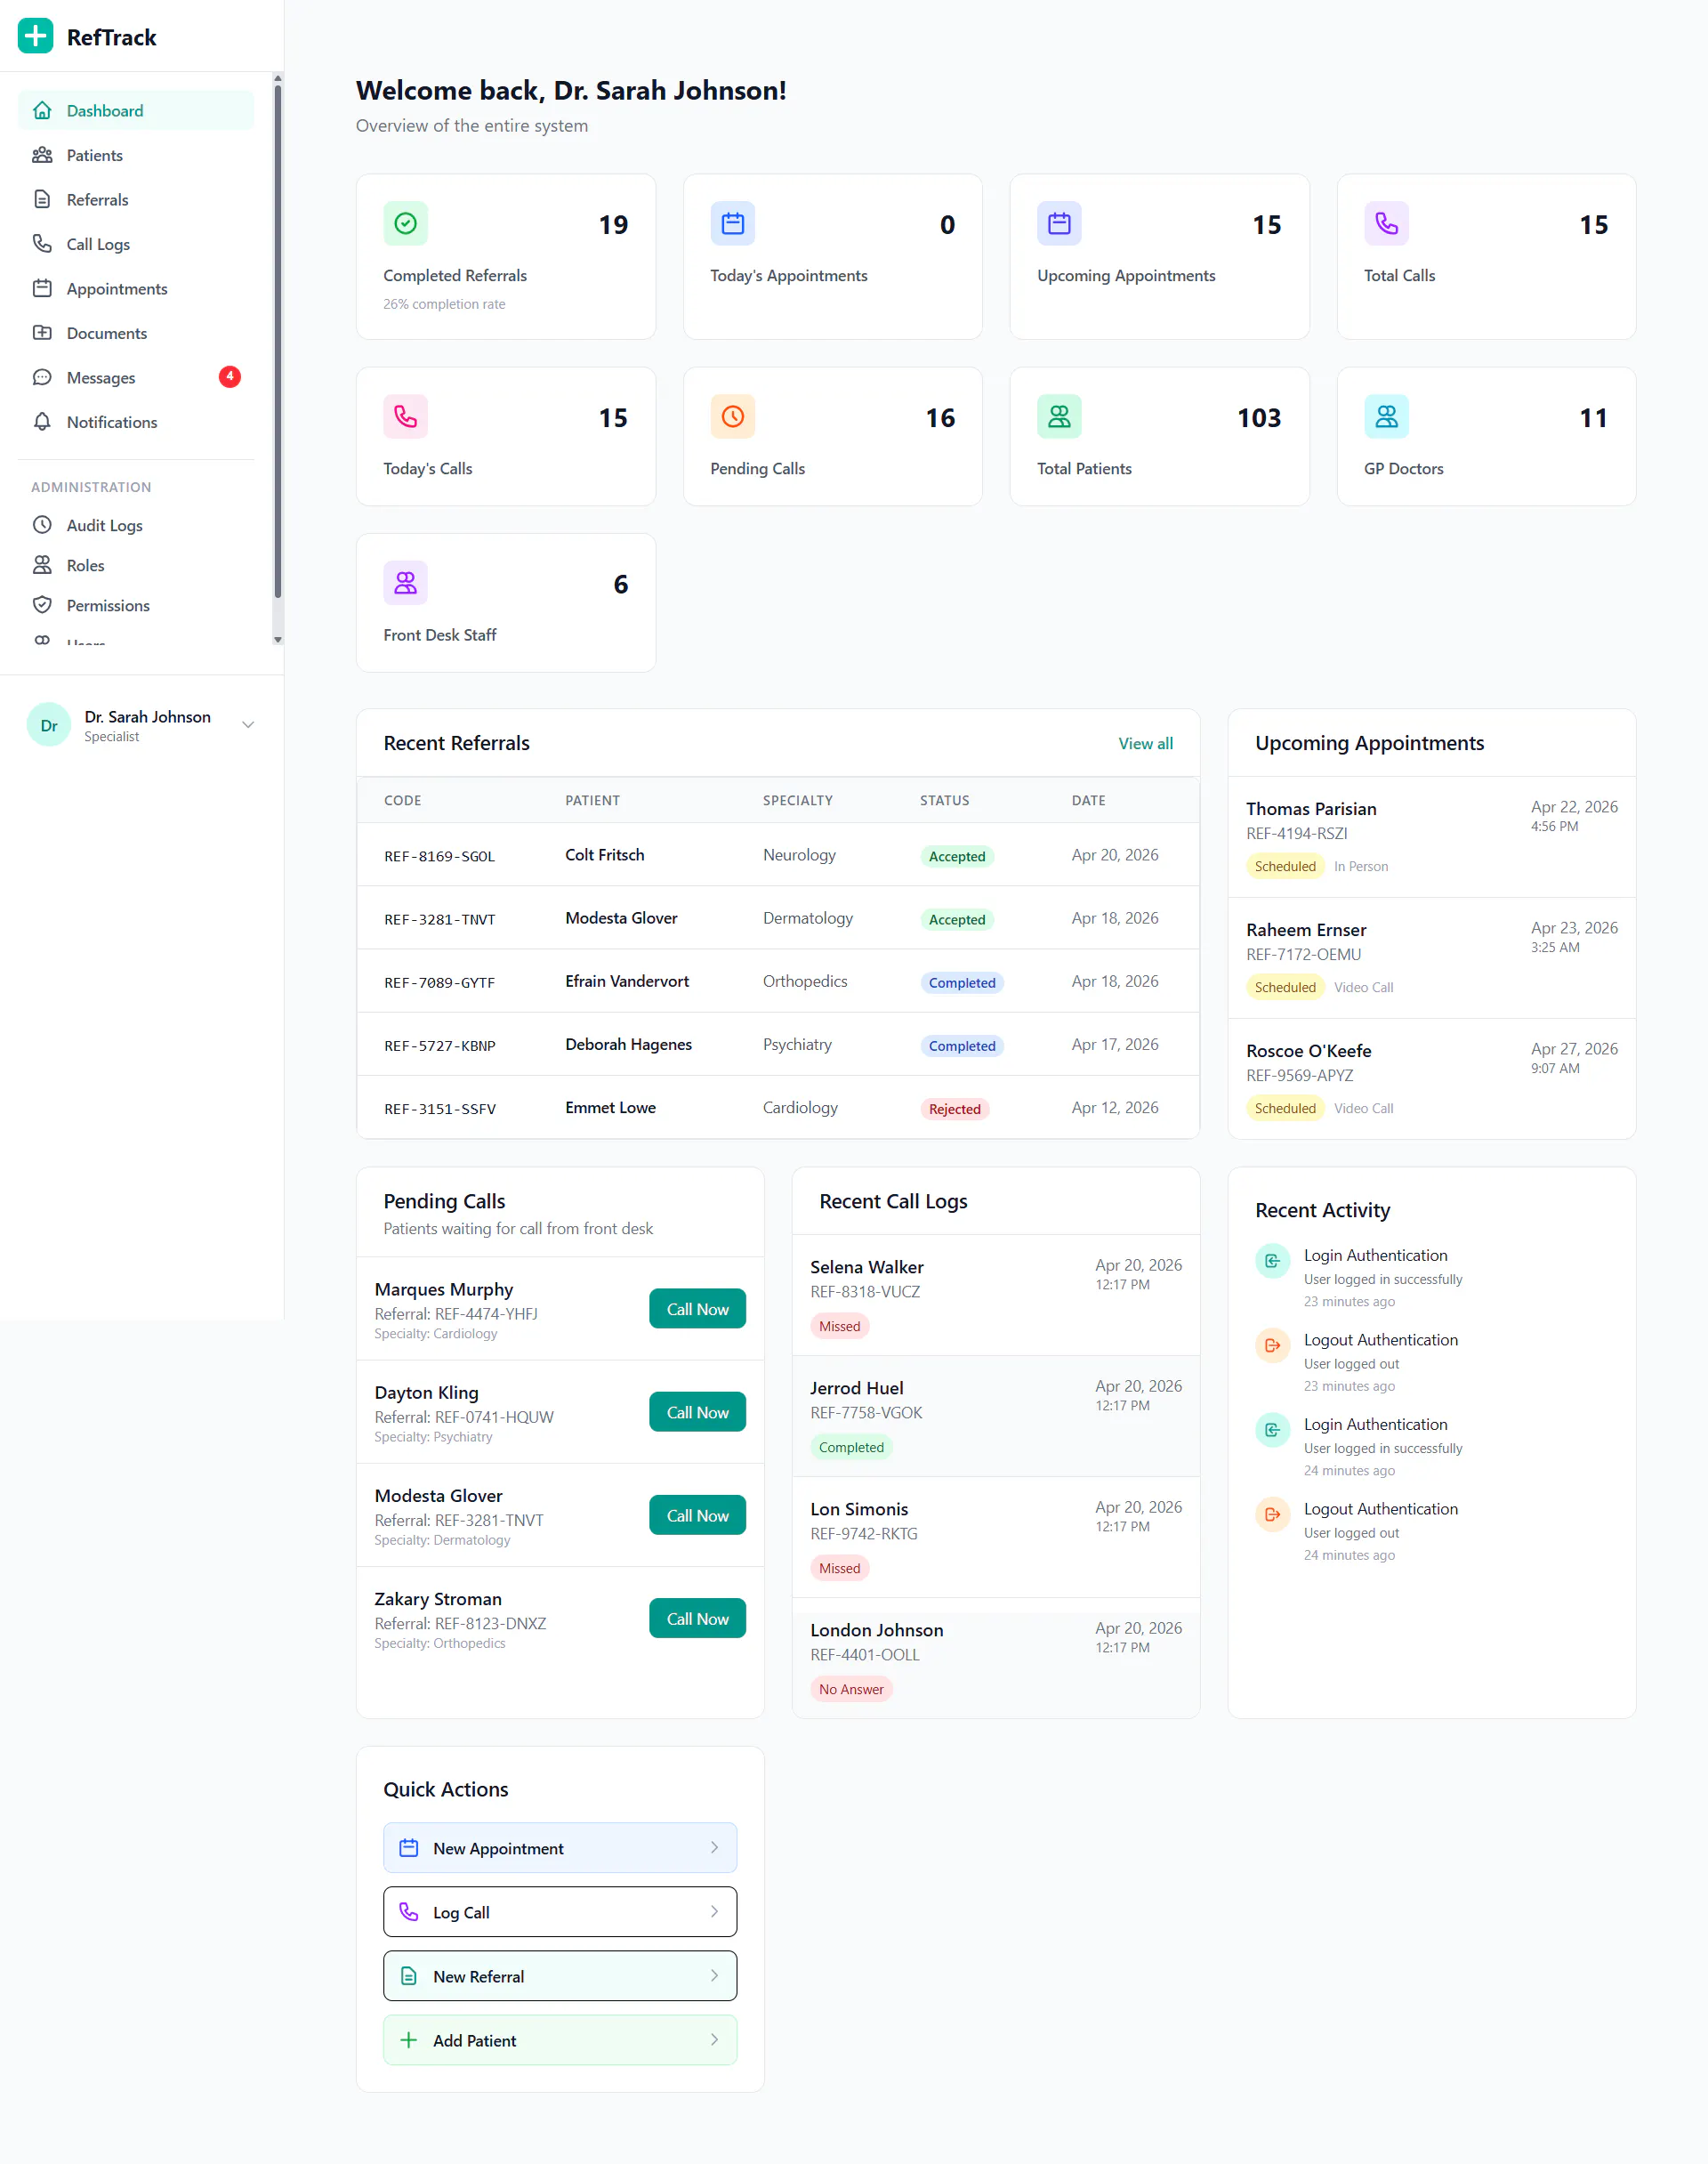Click the Raheem Ernser upcoming appointment
This screenshot has height=2164, width=1708.
(x=1431, y=958)
